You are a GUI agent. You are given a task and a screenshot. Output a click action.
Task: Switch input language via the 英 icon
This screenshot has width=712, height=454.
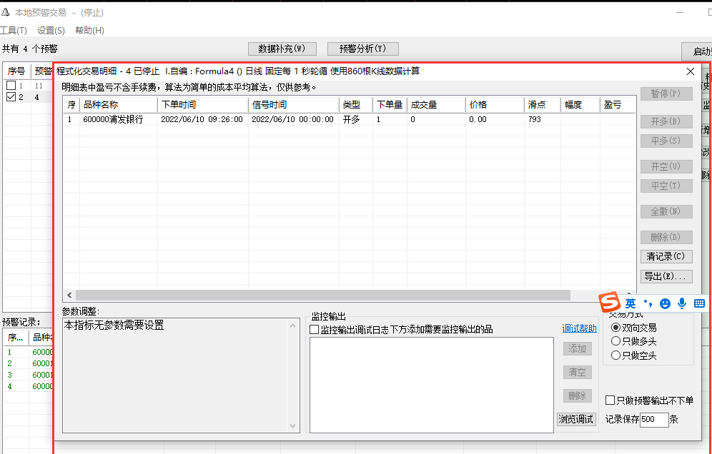[631, 303]
